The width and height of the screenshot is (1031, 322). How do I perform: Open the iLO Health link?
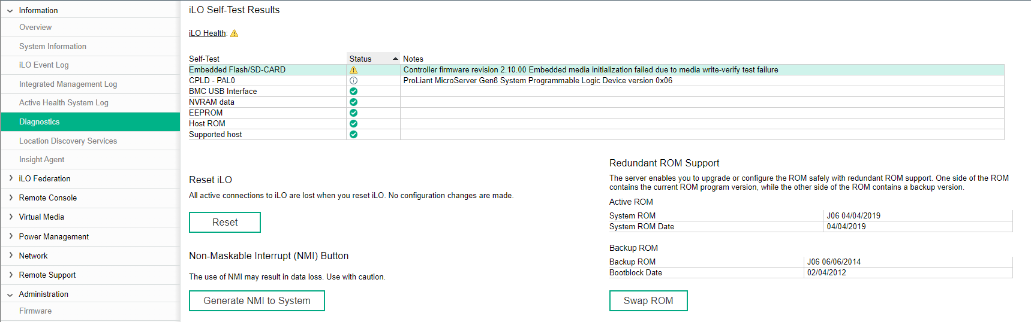click(207, 34)
